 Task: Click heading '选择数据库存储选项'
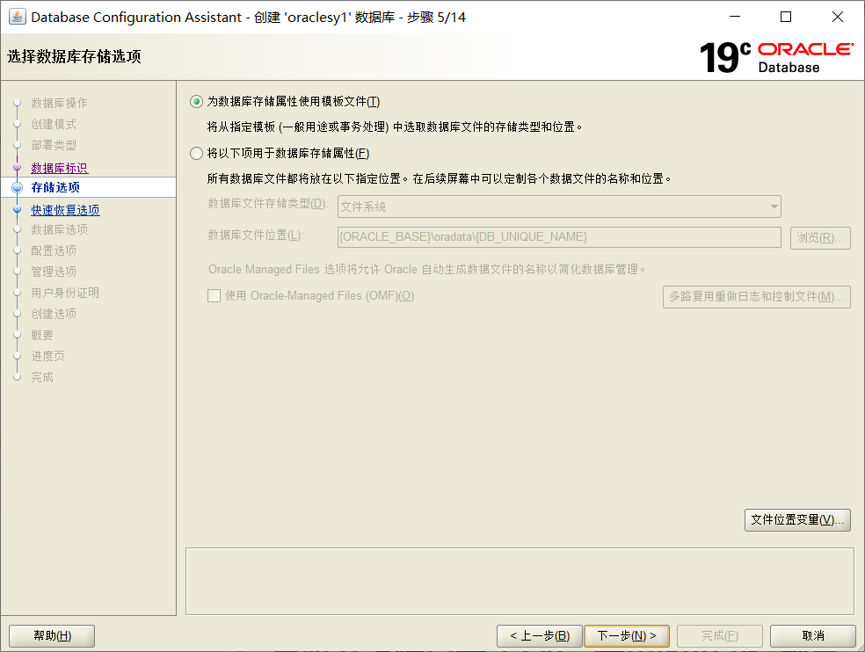[74, 56]
